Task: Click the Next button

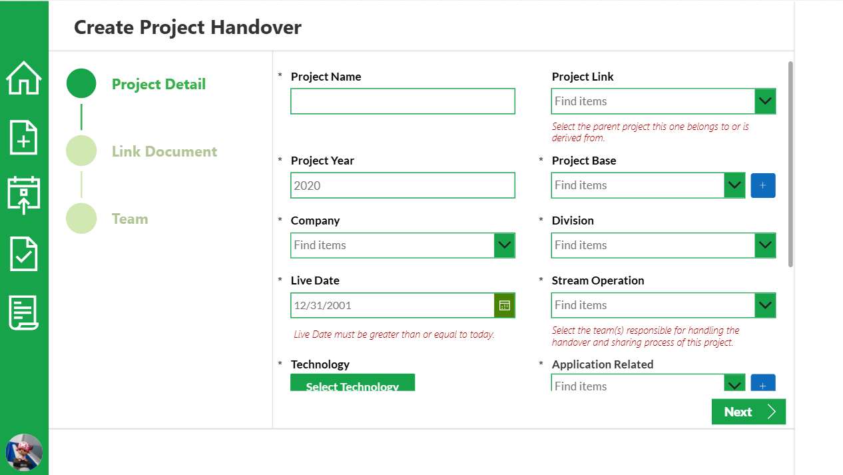Action: (x=748, y=412)
